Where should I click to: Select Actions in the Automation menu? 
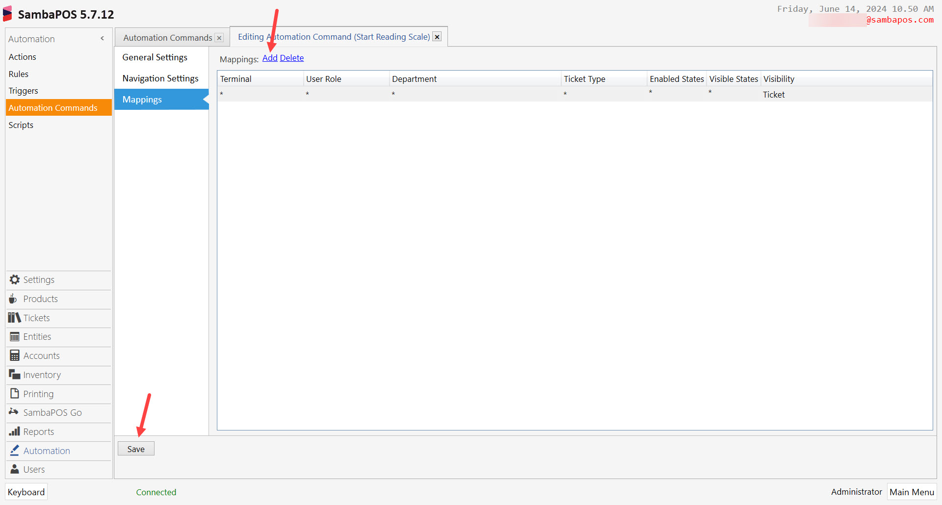22,57
